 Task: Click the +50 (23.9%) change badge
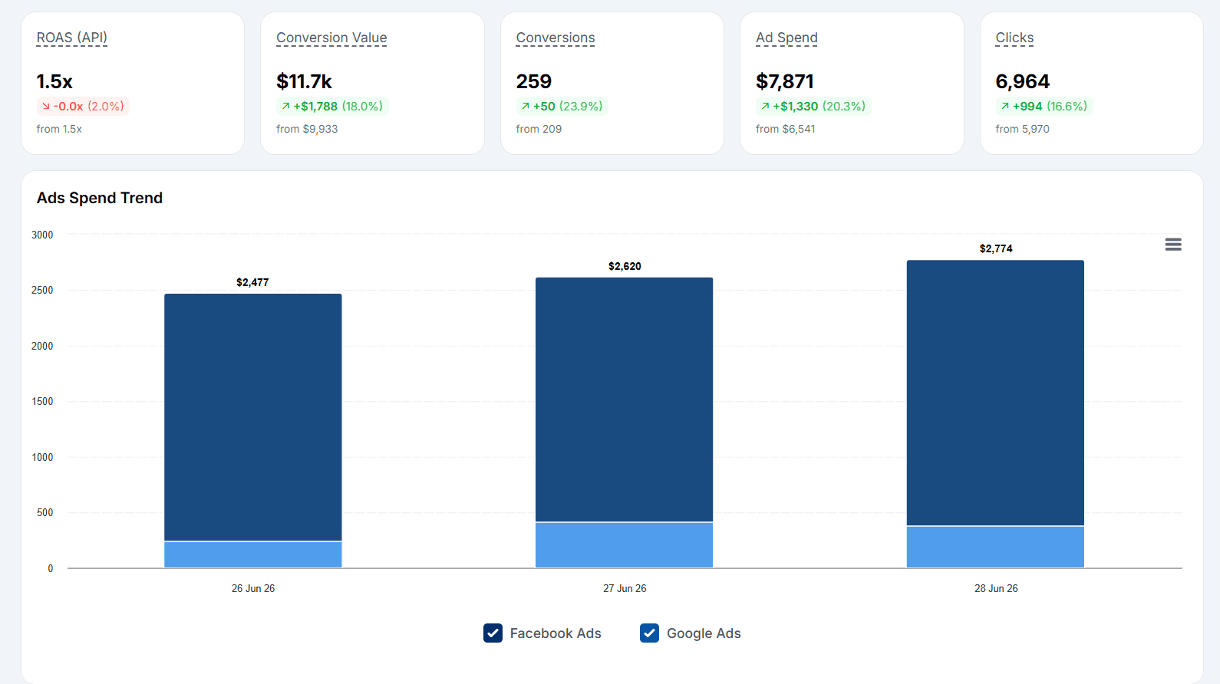point(562,106)
